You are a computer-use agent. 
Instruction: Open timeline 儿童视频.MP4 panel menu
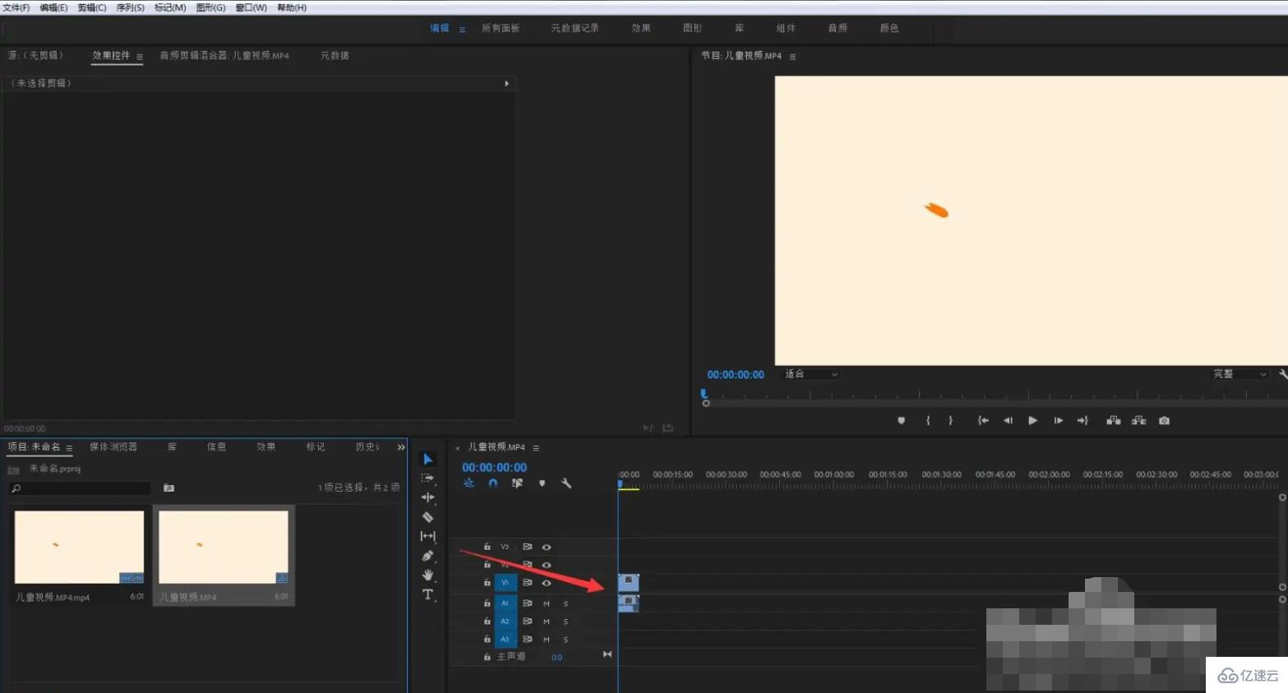pyautogui.click(x=536, y=448)
